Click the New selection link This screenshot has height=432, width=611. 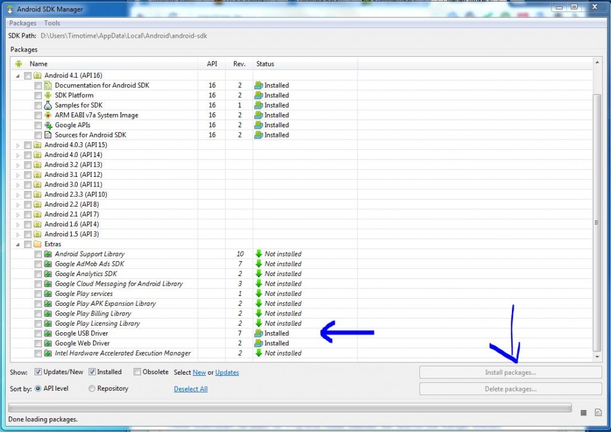[x=199, y=372]
